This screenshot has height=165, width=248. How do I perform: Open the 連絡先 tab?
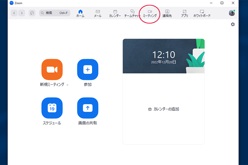coord(167,13)
